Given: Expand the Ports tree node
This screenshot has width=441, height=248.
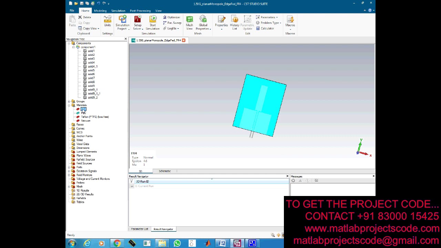Looking at the screenshot, I should [69, 167].
